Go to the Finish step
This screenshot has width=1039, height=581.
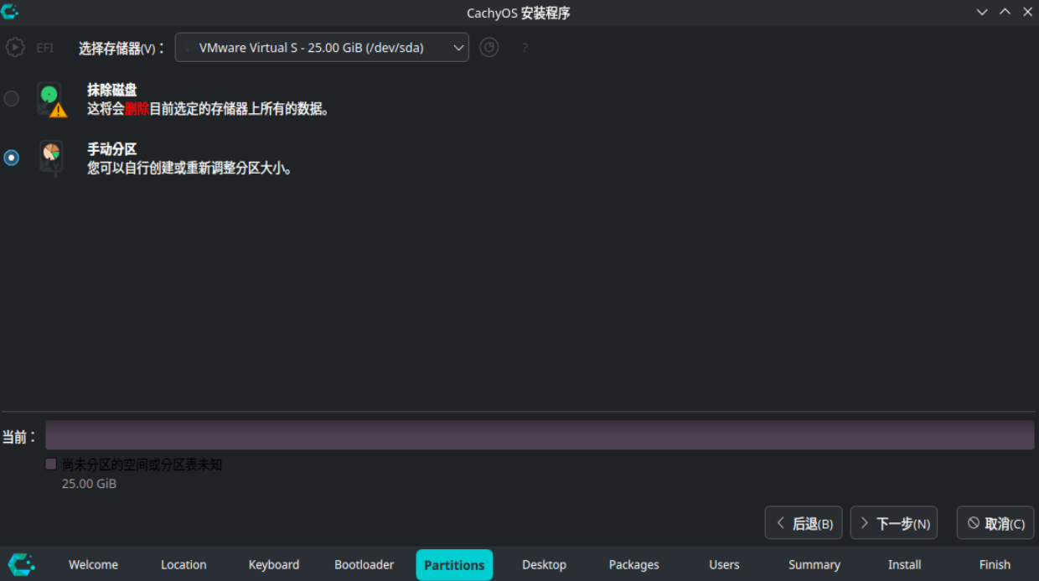(x=995, y=565)
